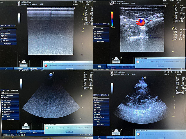
Task: Click the red error icon on the color Doppler screen
Action: point(138,62)
